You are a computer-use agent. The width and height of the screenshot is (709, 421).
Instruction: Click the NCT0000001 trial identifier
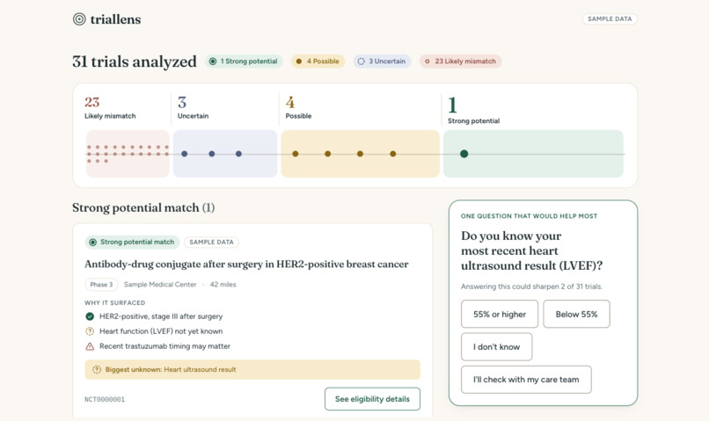[105, 399]
